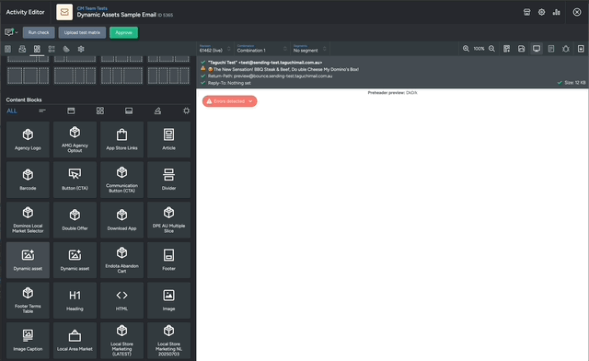Click the add-to-page icon at toolbar end
Viewport: 589px width, 361px height.
581,49
